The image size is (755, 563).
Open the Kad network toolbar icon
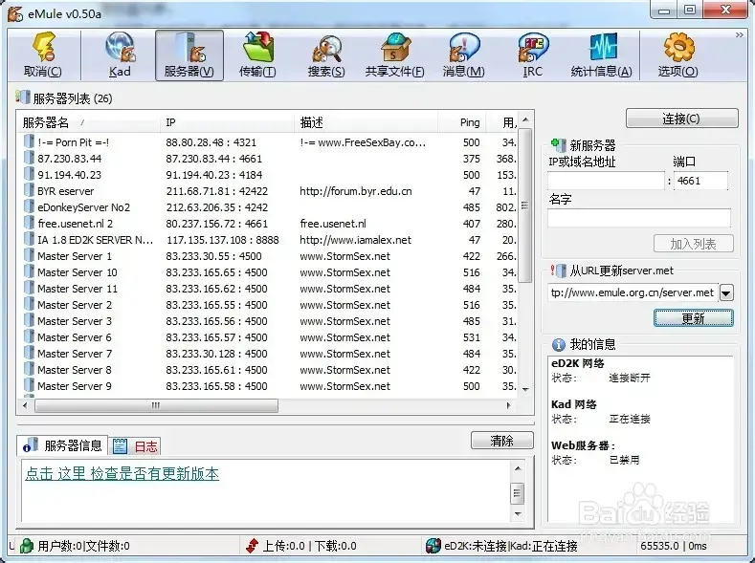coord(120,55)
